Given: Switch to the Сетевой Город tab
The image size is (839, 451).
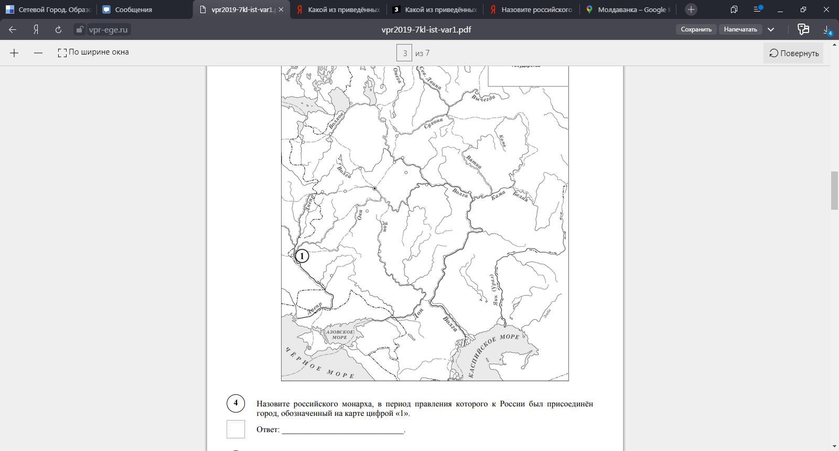Looking at the screenshot, I should [48, 9].
